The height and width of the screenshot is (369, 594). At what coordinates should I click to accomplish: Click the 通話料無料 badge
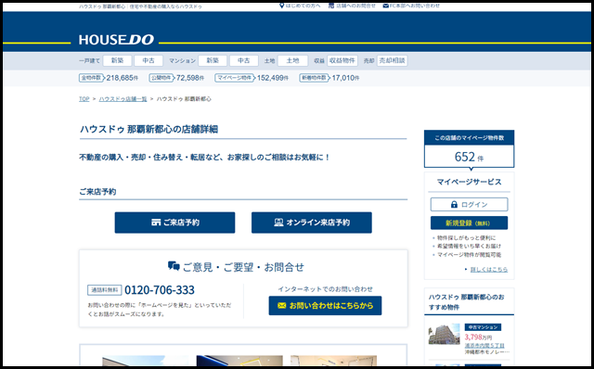pyautogui.click(x=105, y=290)
